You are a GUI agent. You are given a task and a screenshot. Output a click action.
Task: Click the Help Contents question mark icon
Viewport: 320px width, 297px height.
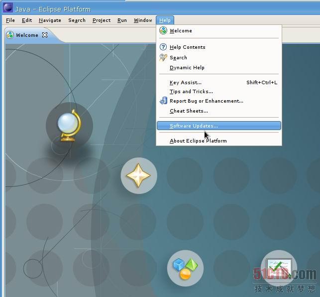163,47
